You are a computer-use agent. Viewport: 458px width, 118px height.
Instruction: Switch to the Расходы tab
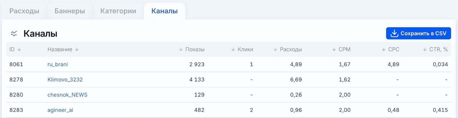click(x=24, y=11)
